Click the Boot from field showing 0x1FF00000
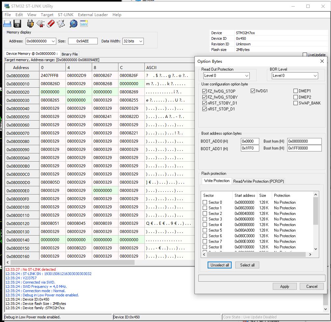 coord(304,148)
